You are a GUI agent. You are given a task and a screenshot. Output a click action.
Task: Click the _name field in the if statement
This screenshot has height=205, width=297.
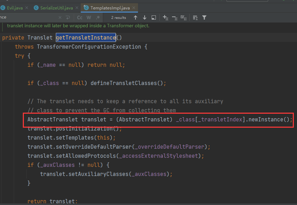tap(48, 65)
